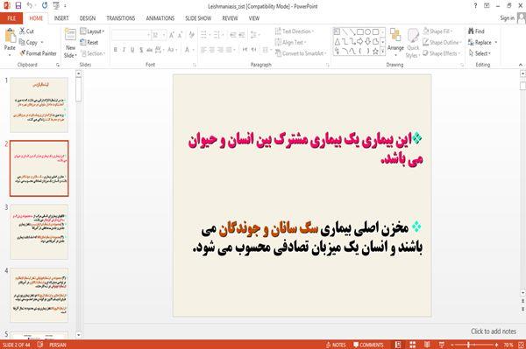The image size is (526, 349).
Task: Save the presentation from Quick Access Toolbar
Action: [18, 6]
